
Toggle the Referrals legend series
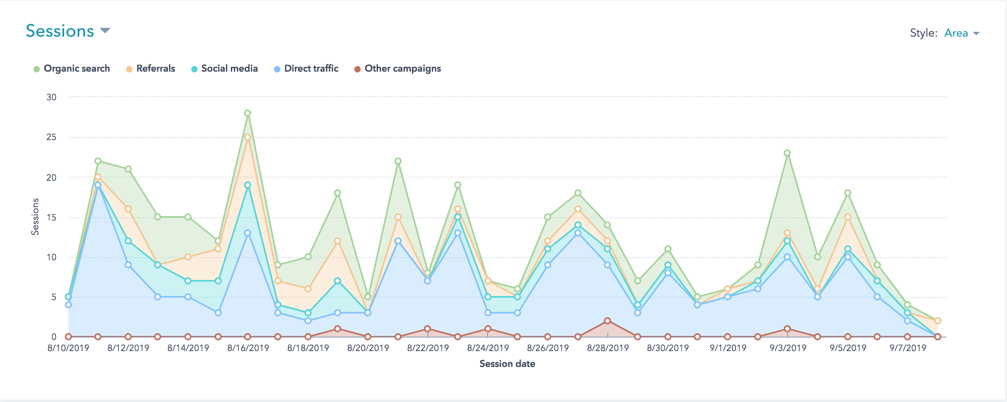pyautogui.click(x=150, y=68)
